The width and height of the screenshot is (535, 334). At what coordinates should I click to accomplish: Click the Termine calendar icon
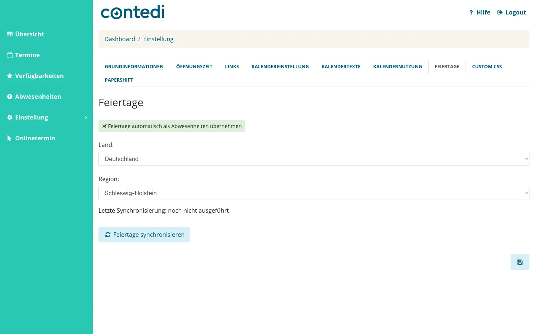tap(10, 55)
